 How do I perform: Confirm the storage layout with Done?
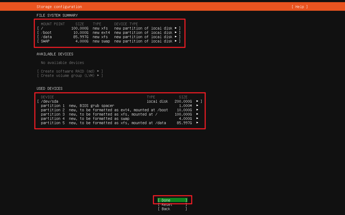point(172,200)
